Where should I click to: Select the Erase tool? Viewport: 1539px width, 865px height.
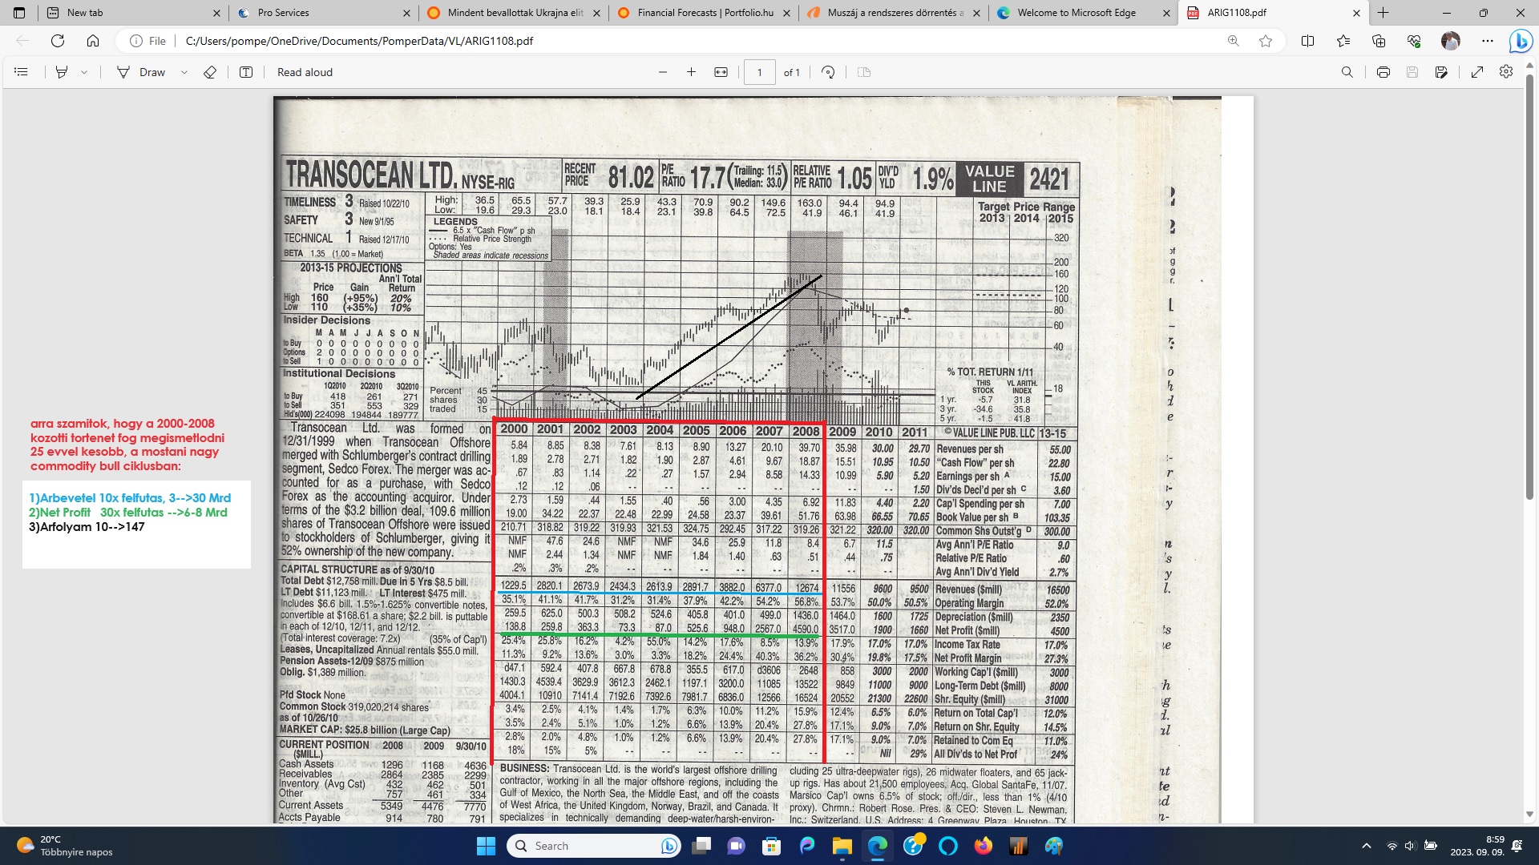(x=210, y=72)
